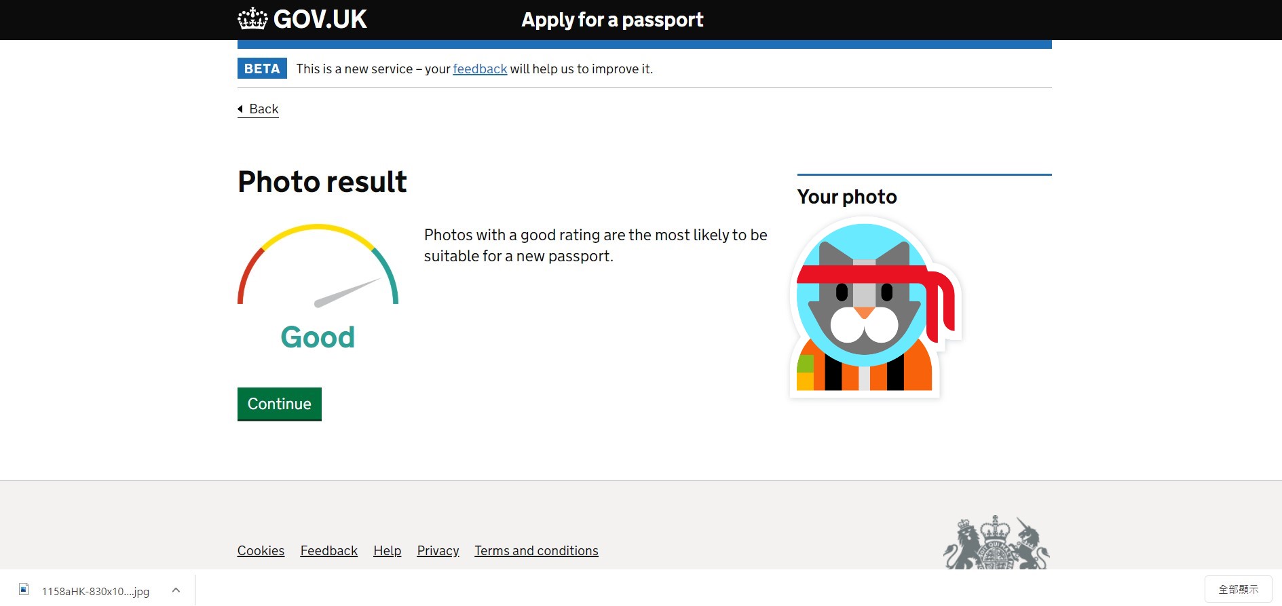Viewport: 1282px width, 606px height.
Task: Click the Show all downloads button
Action: (1238, 589)
